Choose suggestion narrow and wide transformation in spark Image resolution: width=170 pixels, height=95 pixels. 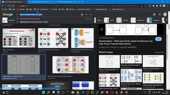point(34,22)
